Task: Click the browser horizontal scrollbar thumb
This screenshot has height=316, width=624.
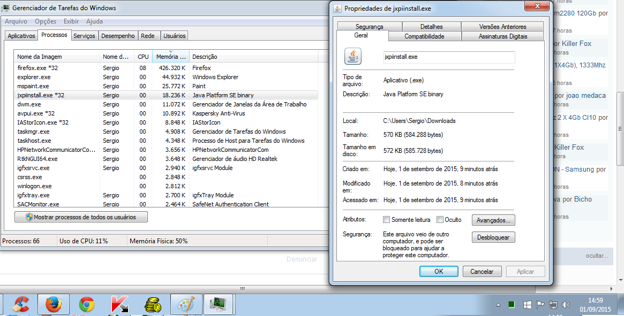Action: [x=242, y=289]
